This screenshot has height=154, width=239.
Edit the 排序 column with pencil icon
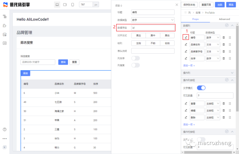186,58
